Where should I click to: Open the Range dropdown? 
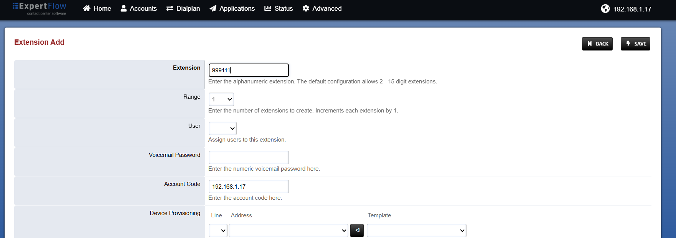click(221, 99)
